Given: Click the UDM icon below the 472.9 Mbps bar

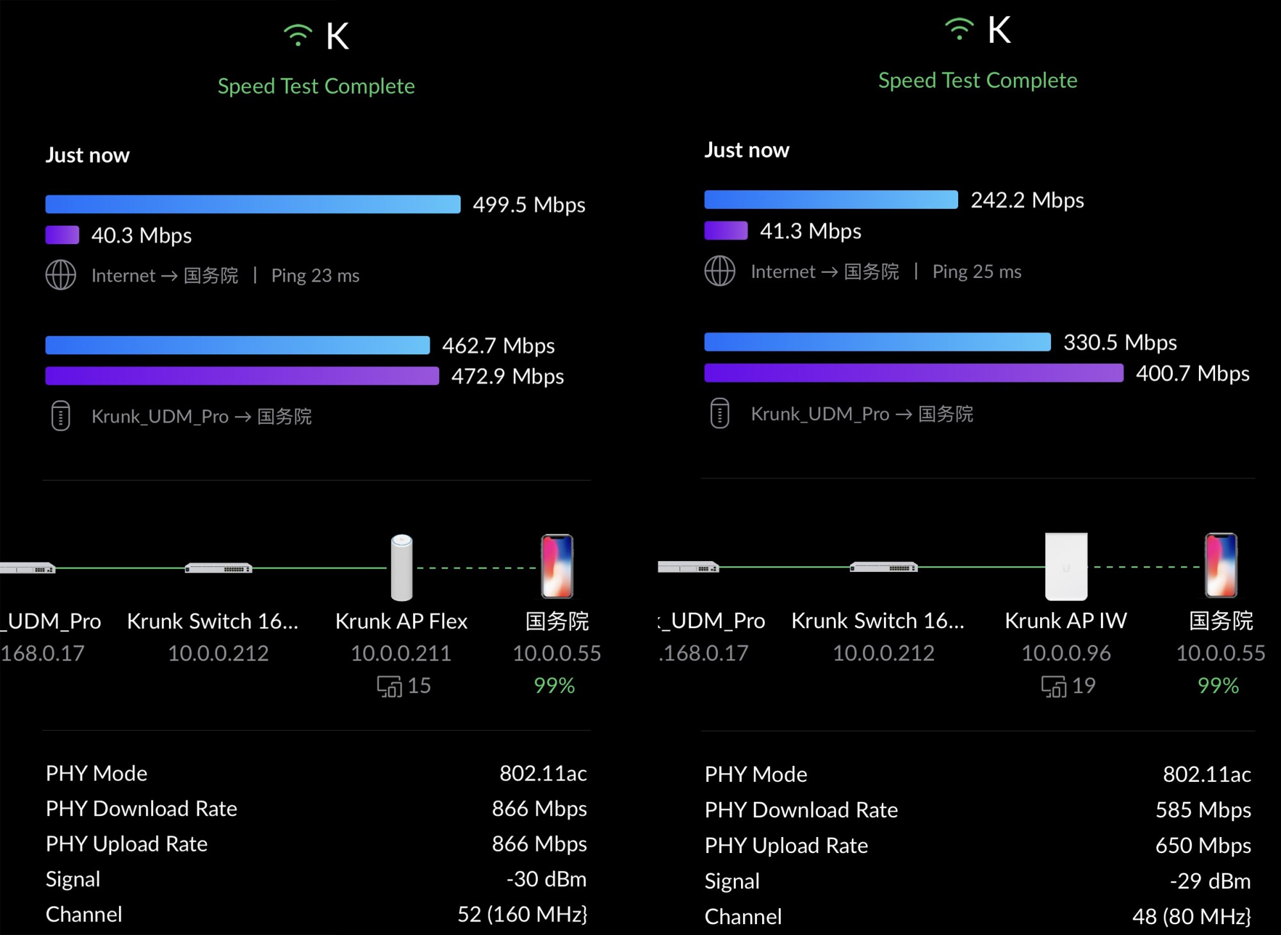Looking at the screenshot, I should click(x=61, y=416).
